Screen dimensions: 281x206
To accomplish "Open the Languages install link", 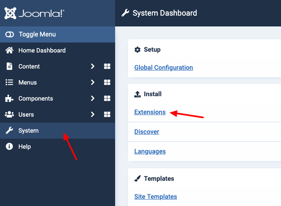I will click(150, 151).
